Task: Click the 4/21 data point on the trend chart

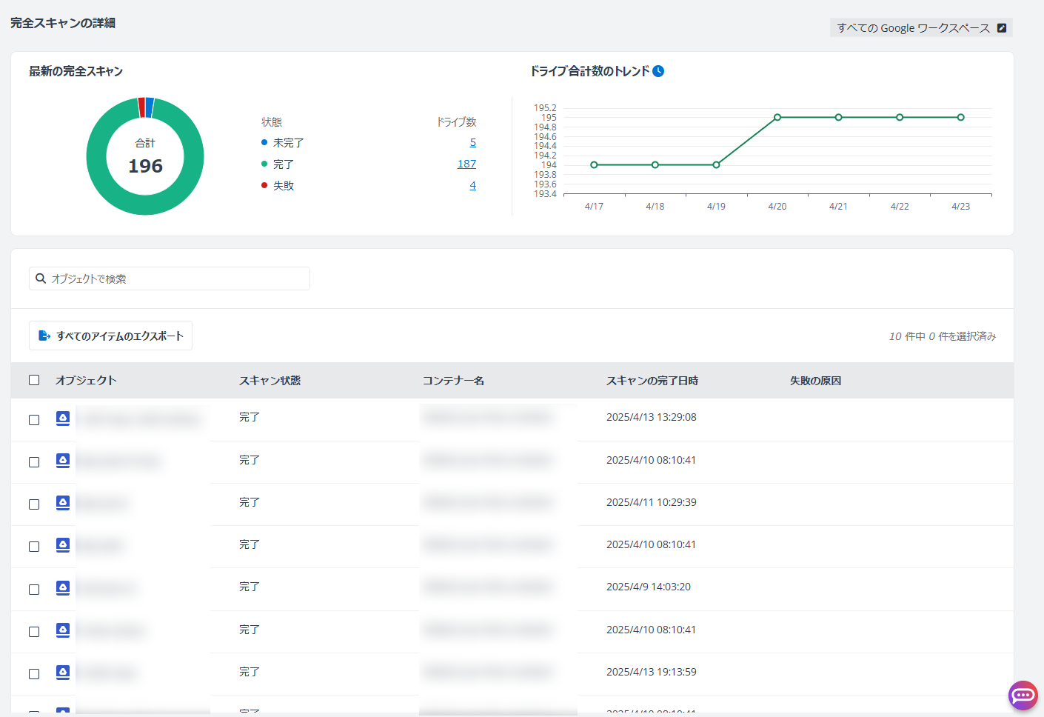Action: click(x=838, y=117)
